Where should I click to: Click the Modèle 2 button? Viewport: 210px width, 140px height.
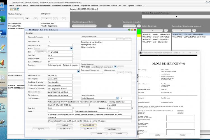[x=65, y=125]
